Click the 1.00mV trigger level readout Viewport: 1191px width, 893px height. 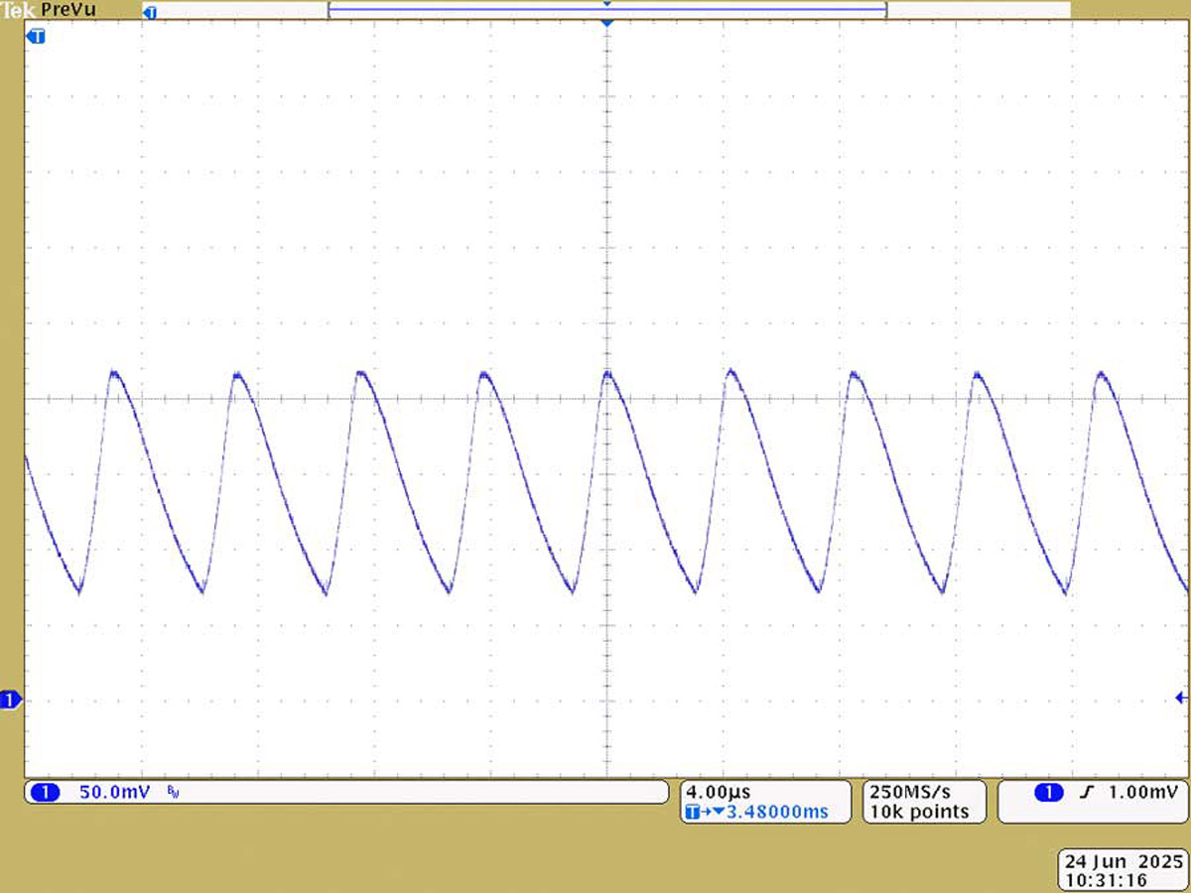click(1142, 792)
